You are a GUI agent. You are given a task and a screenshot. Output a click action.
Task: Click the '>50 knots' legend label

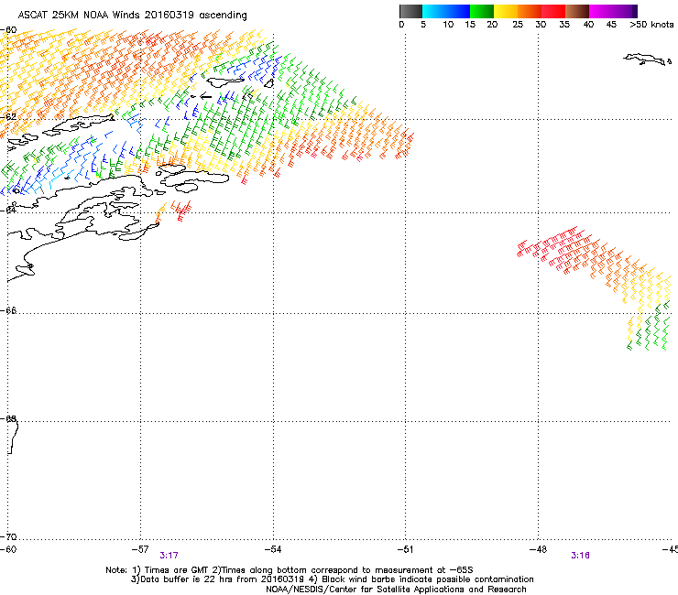tap(651, 25)
